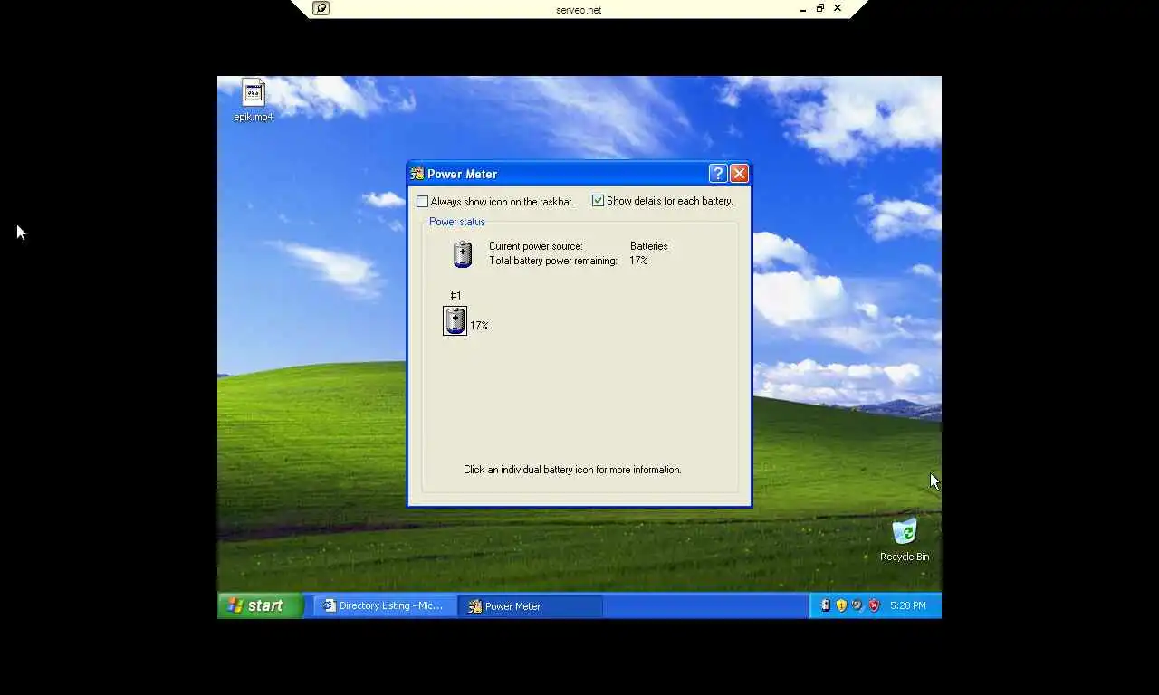Restore the serveo.net remote session window

point(820,8)
